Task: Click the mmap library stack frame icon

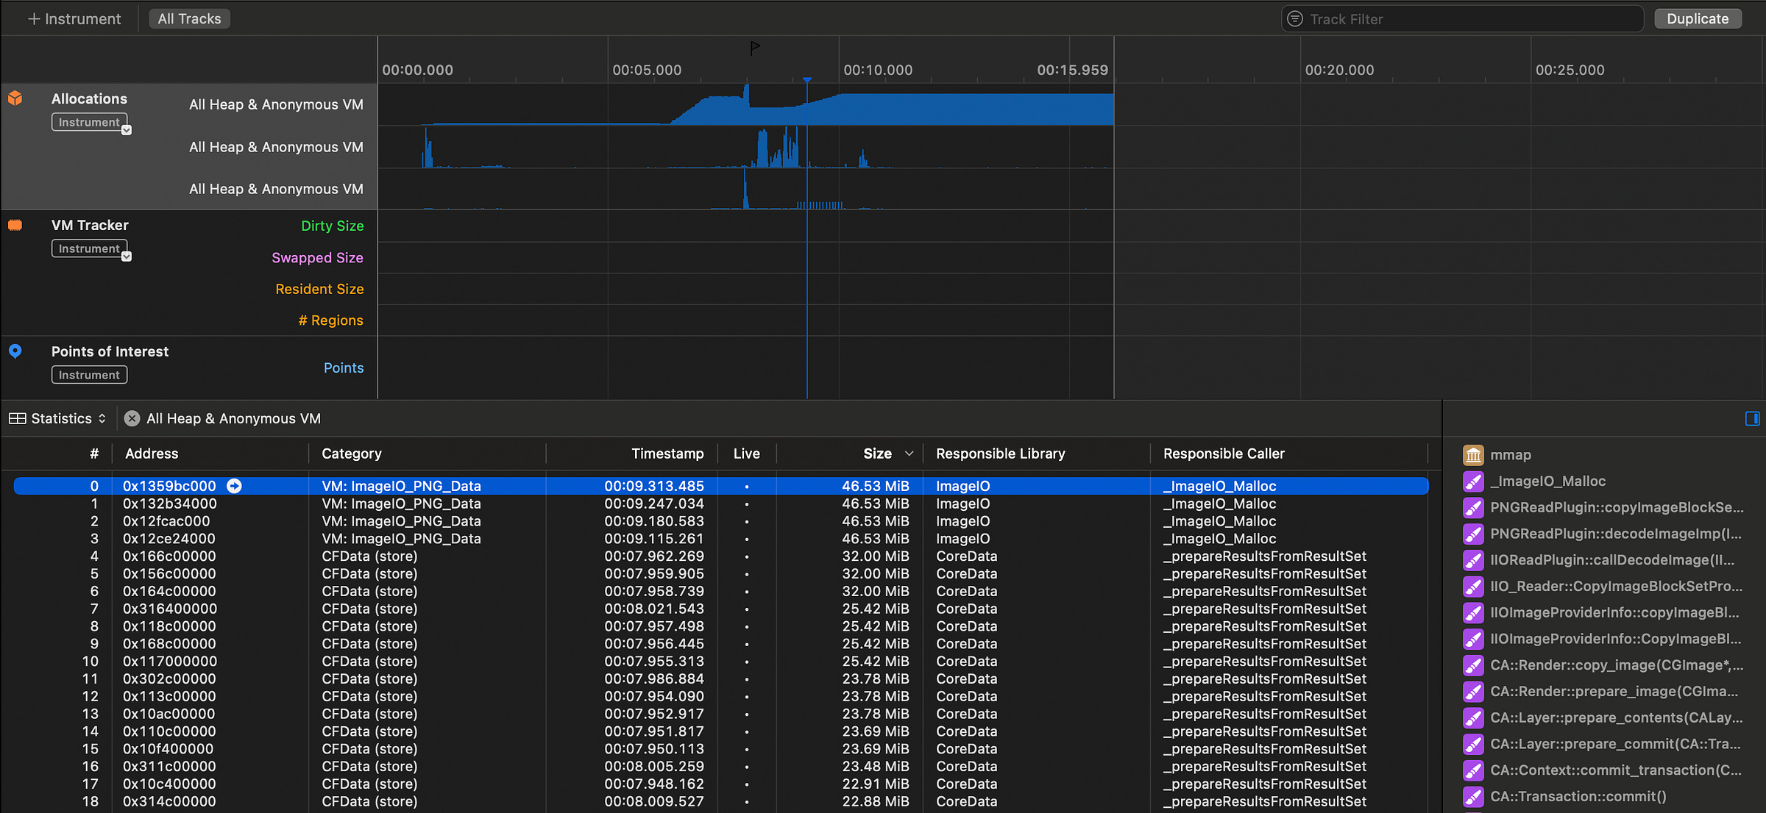Action: click(x=1473, y=455)
